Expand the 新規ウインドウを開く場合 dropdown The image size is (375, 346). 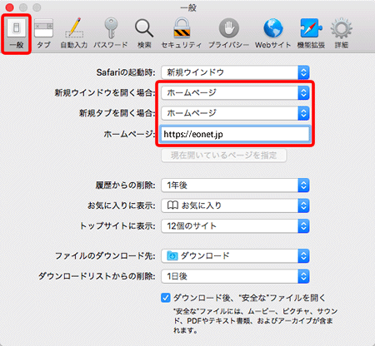[235, 92]
